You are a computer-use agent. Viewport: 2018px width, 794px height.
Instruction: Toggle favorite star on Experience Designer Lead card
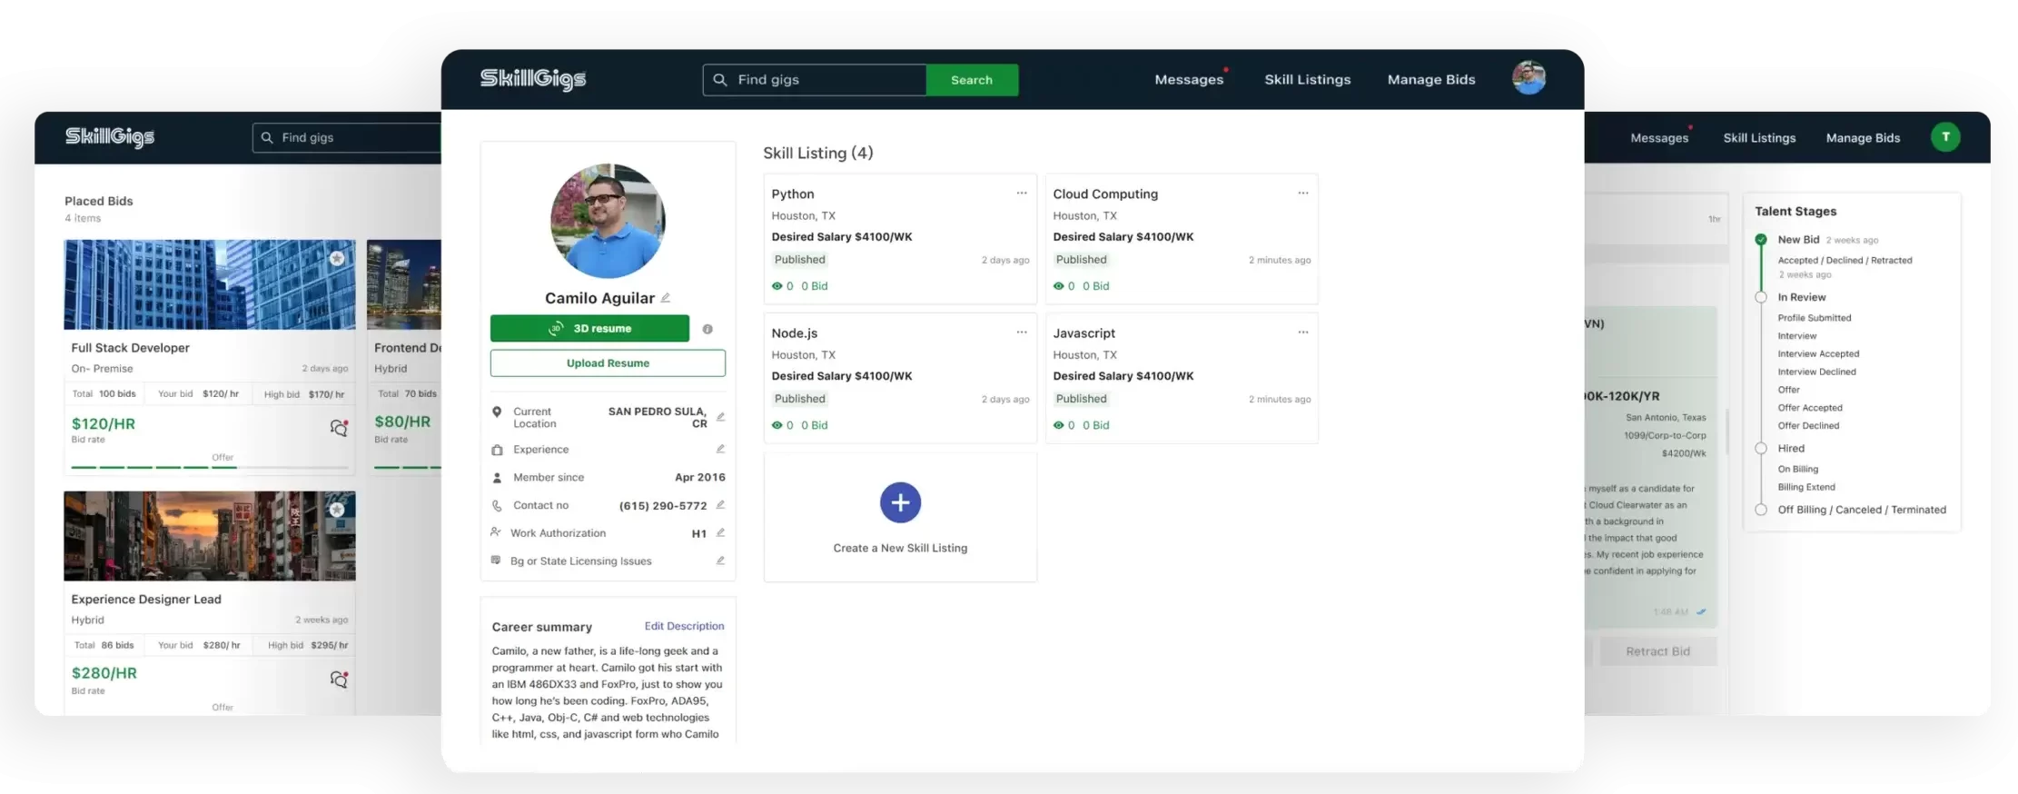coord(337,510)
